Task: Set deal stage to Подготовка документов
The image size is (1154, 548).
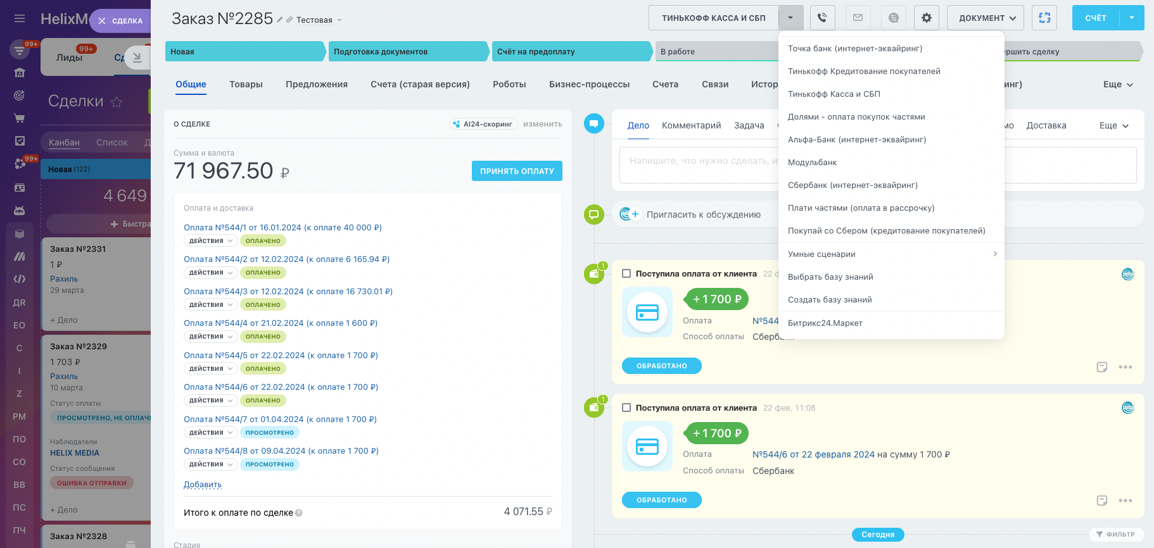Action: coord(409,52)
